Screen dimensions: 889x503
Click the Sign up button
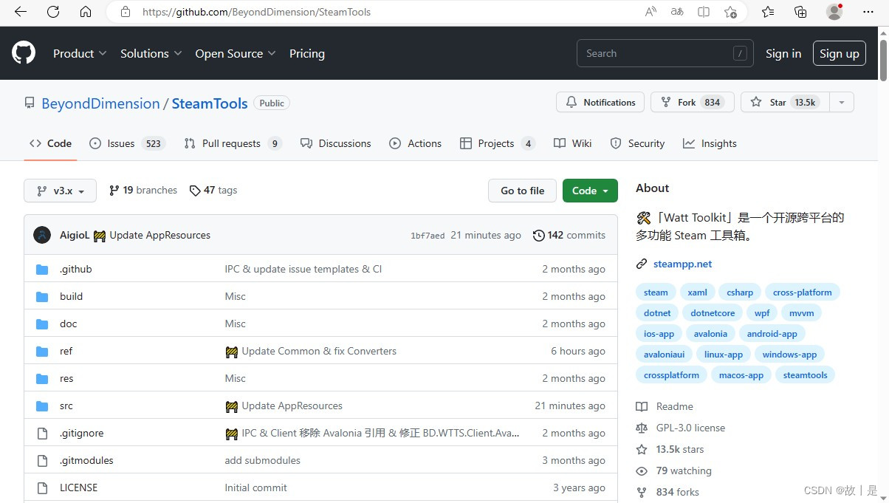[x=840, y=53]
